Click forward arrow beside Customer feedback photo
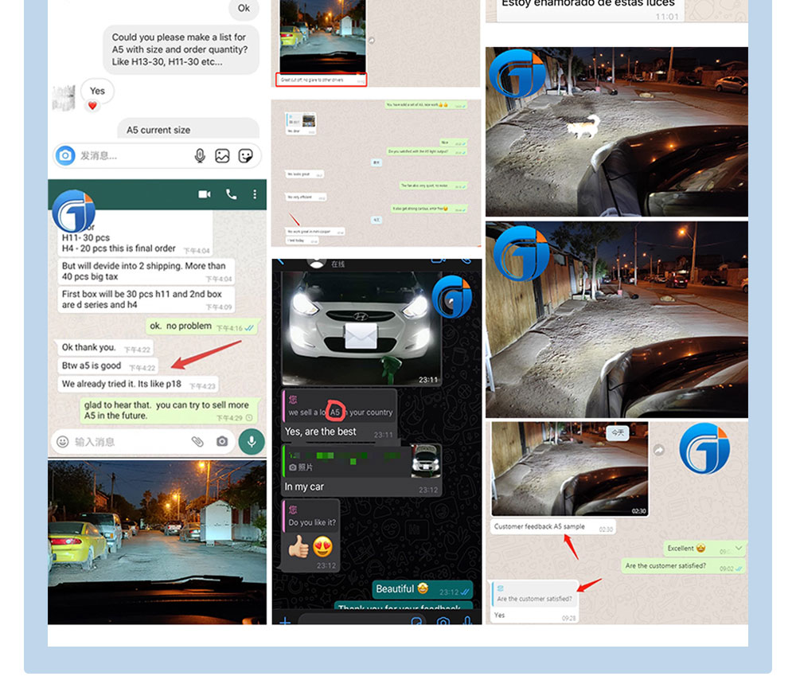The image size is (796, 684). click(x=659, y=450)
